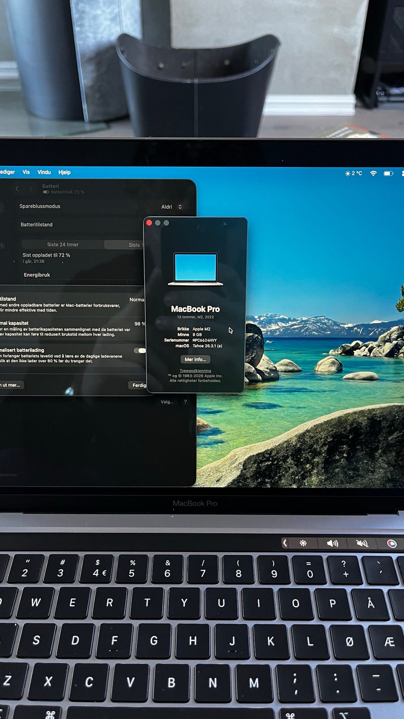Viewport: 404px width, 719px height.
Task: Open the Vindu menu
Action: [44, 172]
